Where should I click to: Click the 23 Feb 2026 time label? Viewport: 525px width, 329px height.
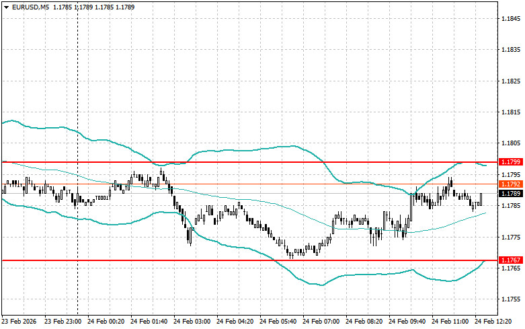19,322
